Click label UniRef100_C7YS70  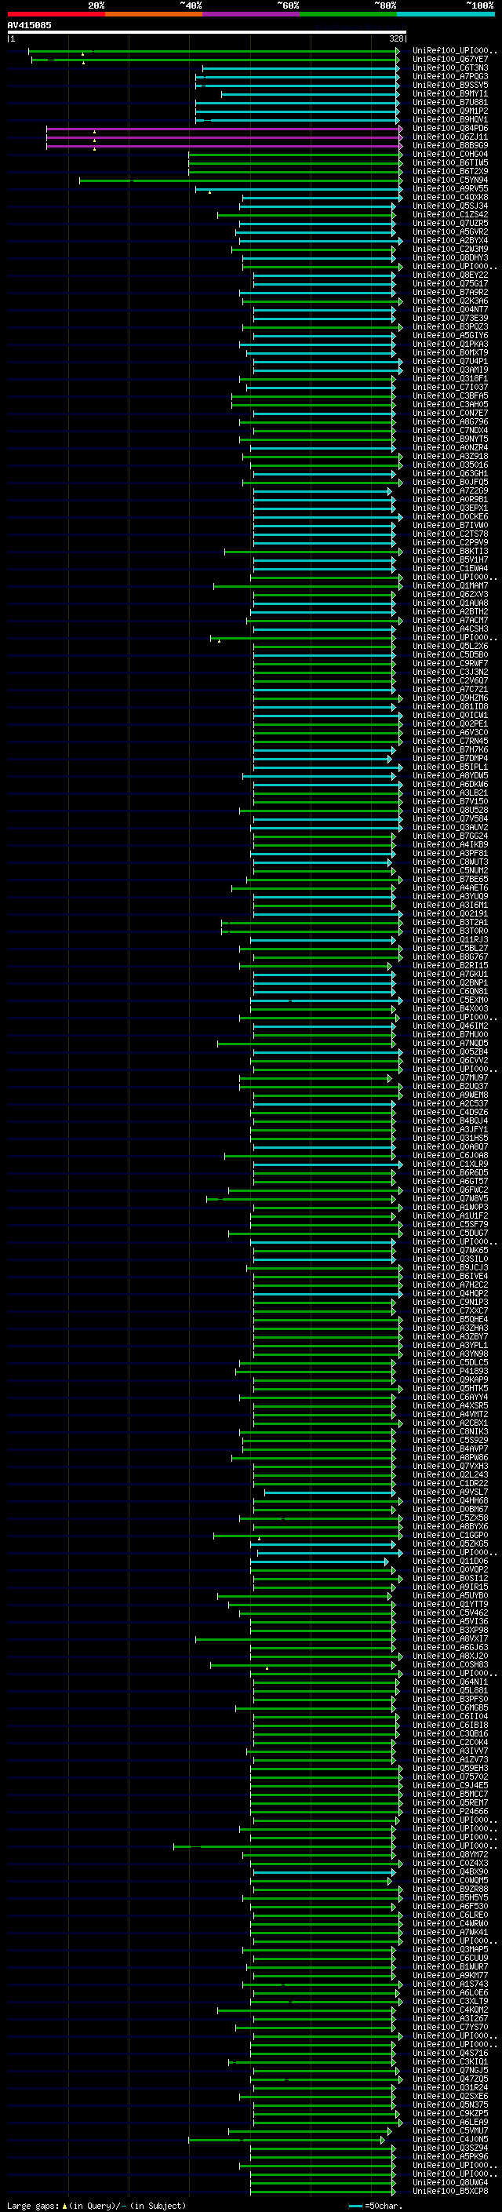pyautogui.click(x=450, y=2027)
